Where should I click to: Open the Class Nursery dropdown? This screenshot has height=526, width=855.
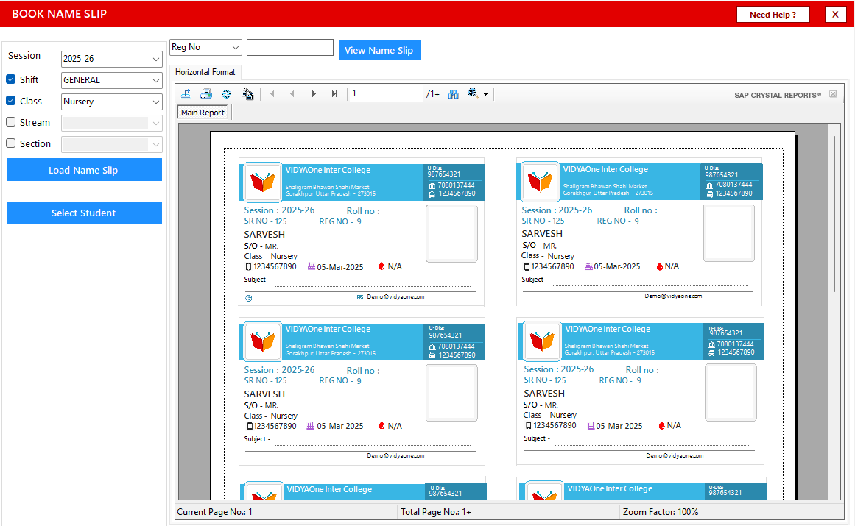(x=112, y=102)
